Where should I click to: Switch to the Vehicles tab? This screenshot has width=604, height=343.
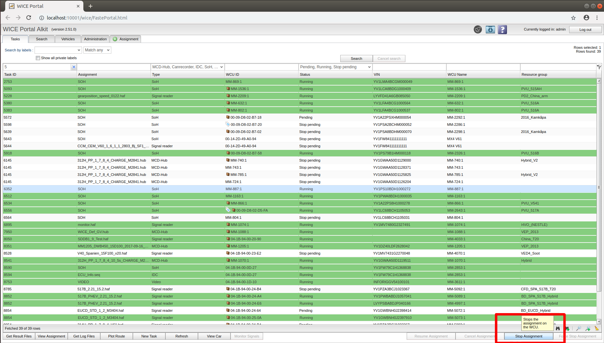tap(68, 39)
